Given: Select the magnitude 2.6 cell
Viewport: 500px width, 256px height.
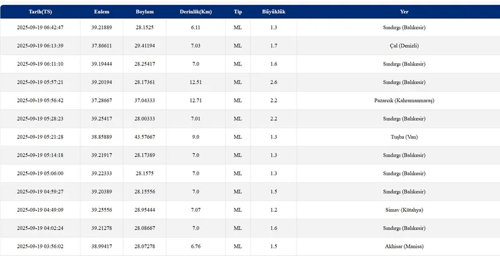Looking at the screenshot, I should (x=274, y=82).
